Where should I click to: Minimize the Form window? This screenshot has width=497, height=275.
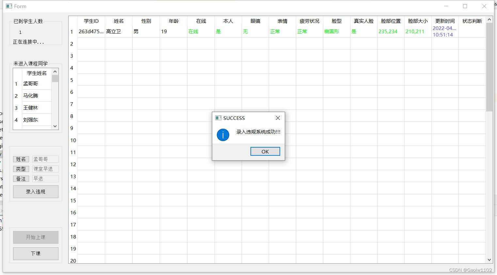[x=446, y=6]
